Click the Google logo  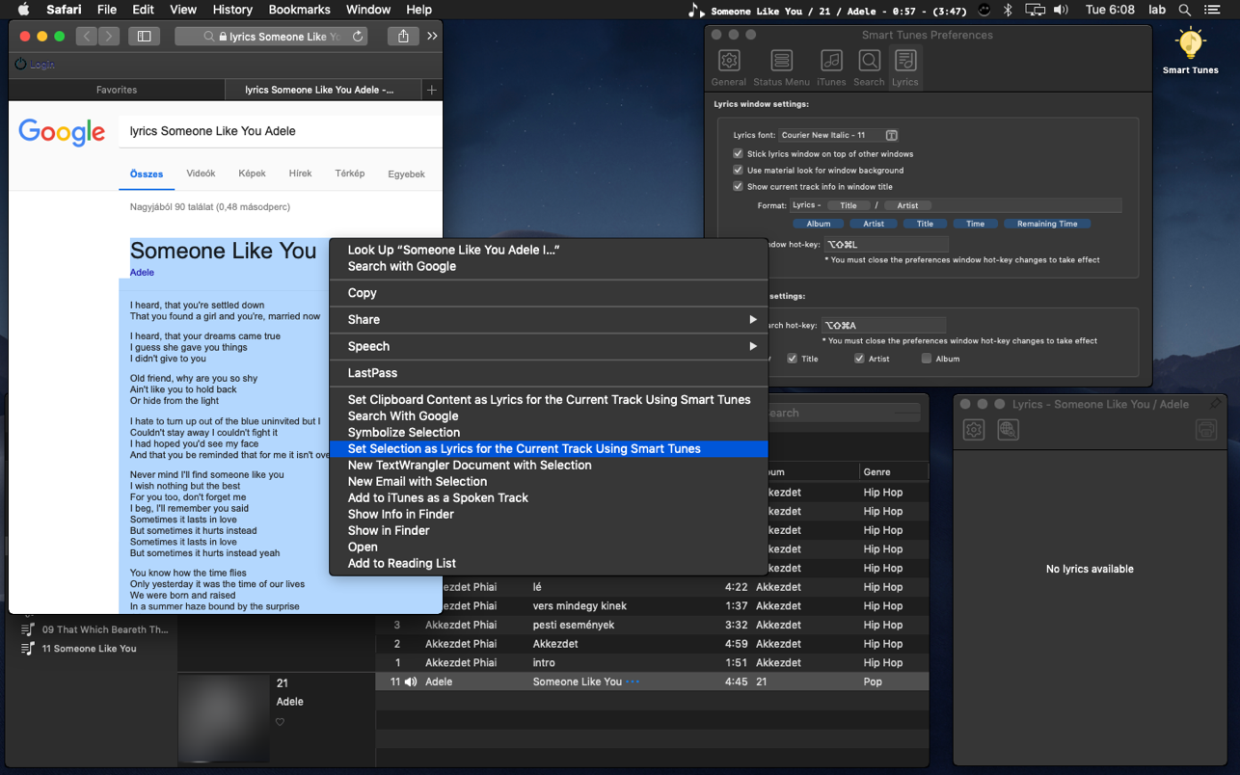coord(62,132)
